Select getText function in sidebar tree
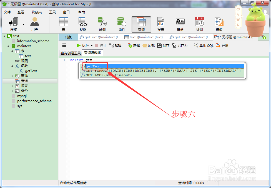 [x=31, y=71]
